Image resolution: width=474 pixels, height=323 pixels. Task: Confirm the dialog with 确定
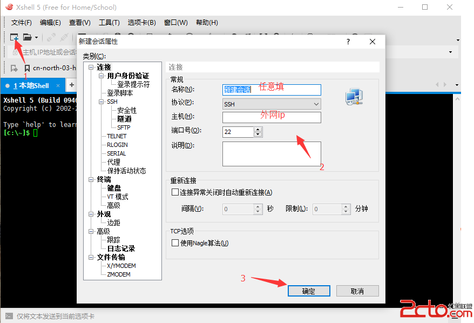pos(309,291)
